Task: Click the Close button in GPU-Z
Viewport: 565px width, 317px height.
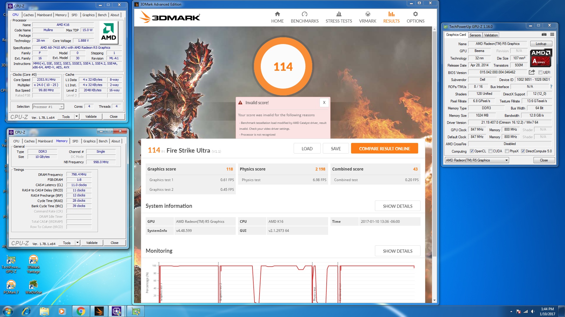Action: [544, 160]
